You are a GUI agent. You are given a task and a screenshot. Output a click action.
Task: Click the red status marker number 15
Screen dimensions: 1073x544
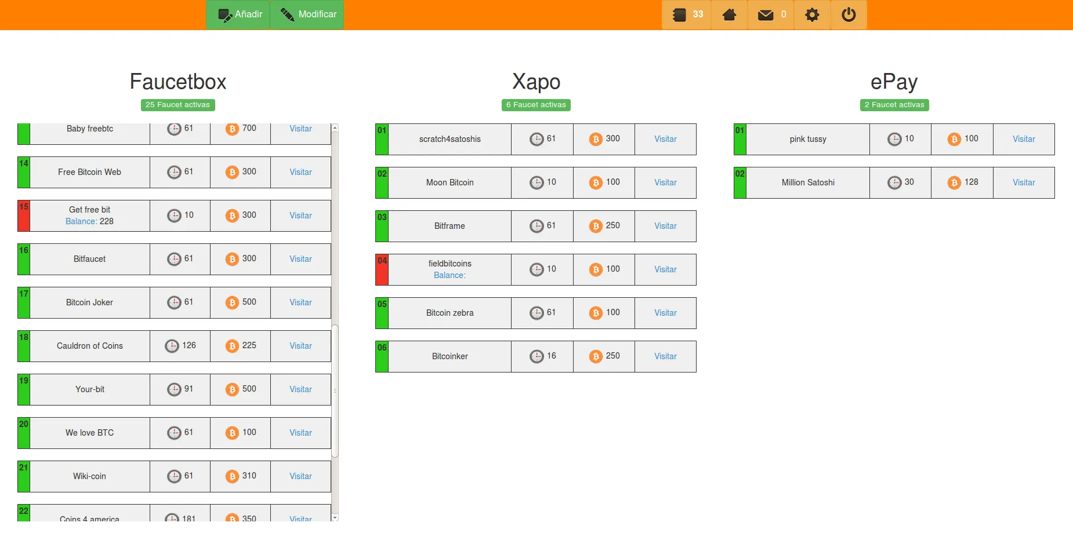(24, 216)
